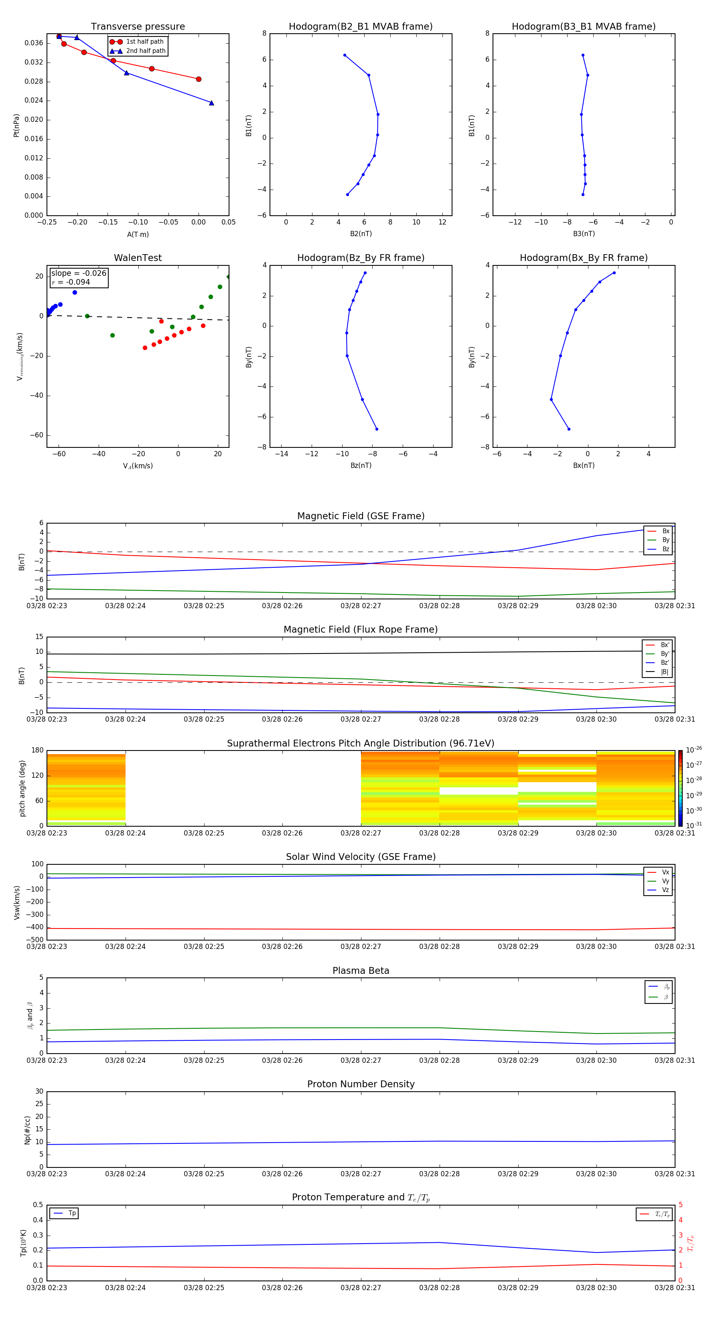Select the By' legend entry
The width and height of the screenshot is (722, 1323).
(x=657, y=654)
